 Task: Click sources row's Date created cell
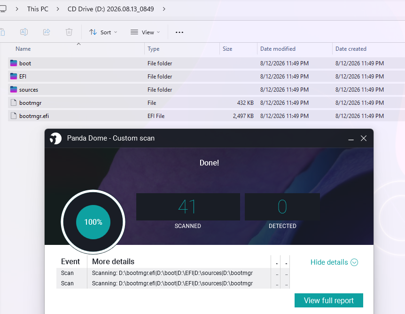pos(359,90)
